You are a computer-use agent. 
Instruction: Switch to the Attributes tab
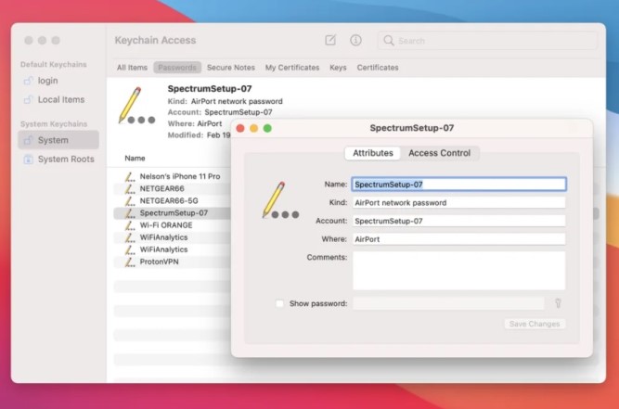(372, 153)
